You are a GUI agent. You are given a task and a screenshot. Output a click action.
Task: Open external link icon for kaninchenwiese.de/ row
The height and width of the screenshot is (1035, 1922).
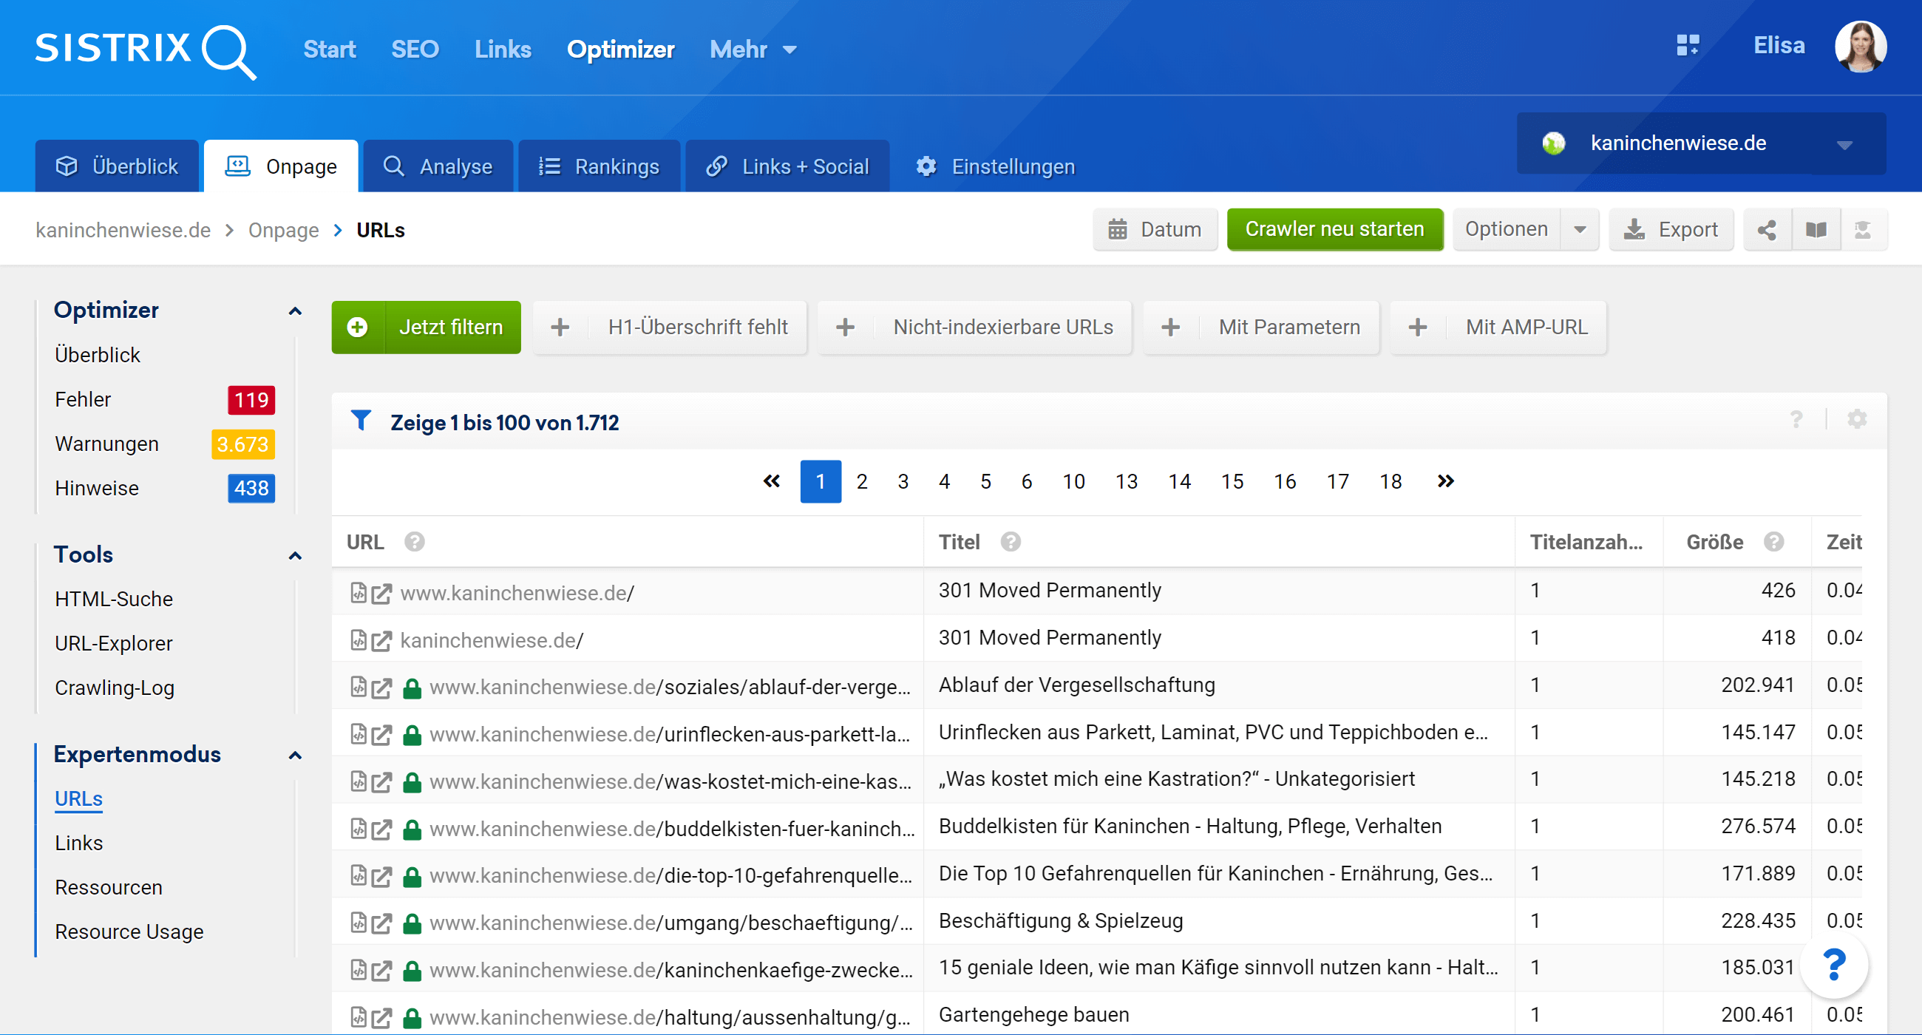tap(381, 640)
